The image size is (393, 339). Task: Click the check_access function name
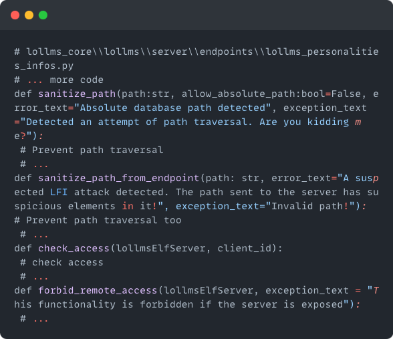tap(74, 248)
